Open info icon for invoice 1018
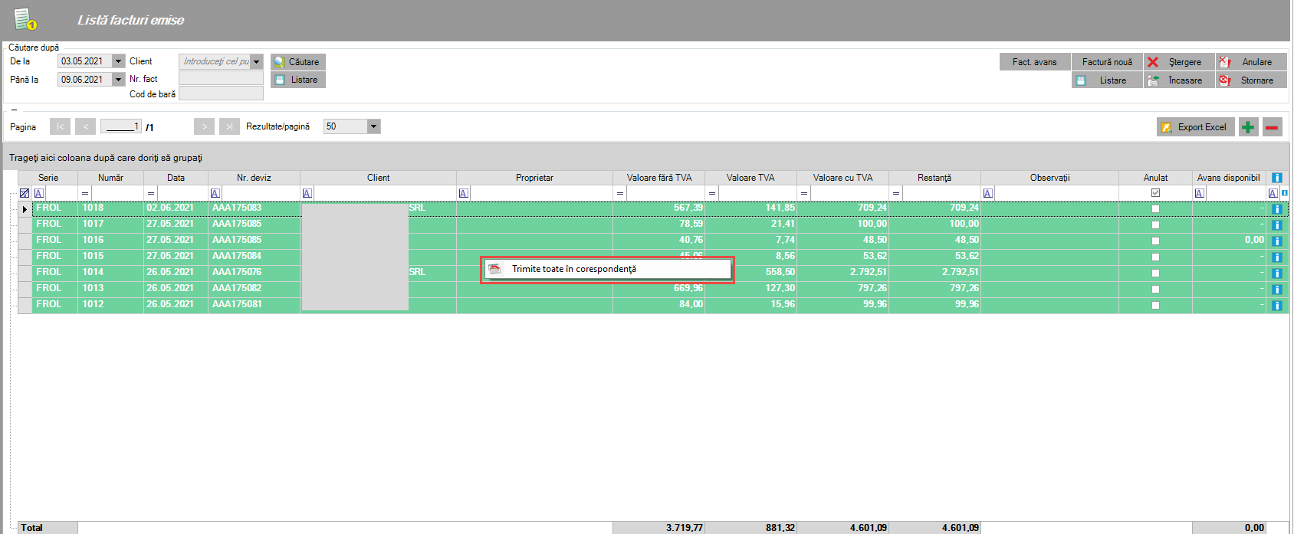The width and height of the screenshot is (1294, 534). pos(1276,209)
